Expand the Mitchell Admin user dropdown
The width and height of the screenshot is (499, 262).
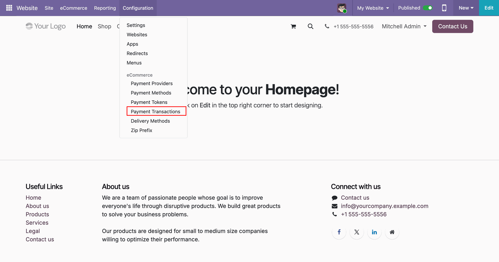point(404,26)
